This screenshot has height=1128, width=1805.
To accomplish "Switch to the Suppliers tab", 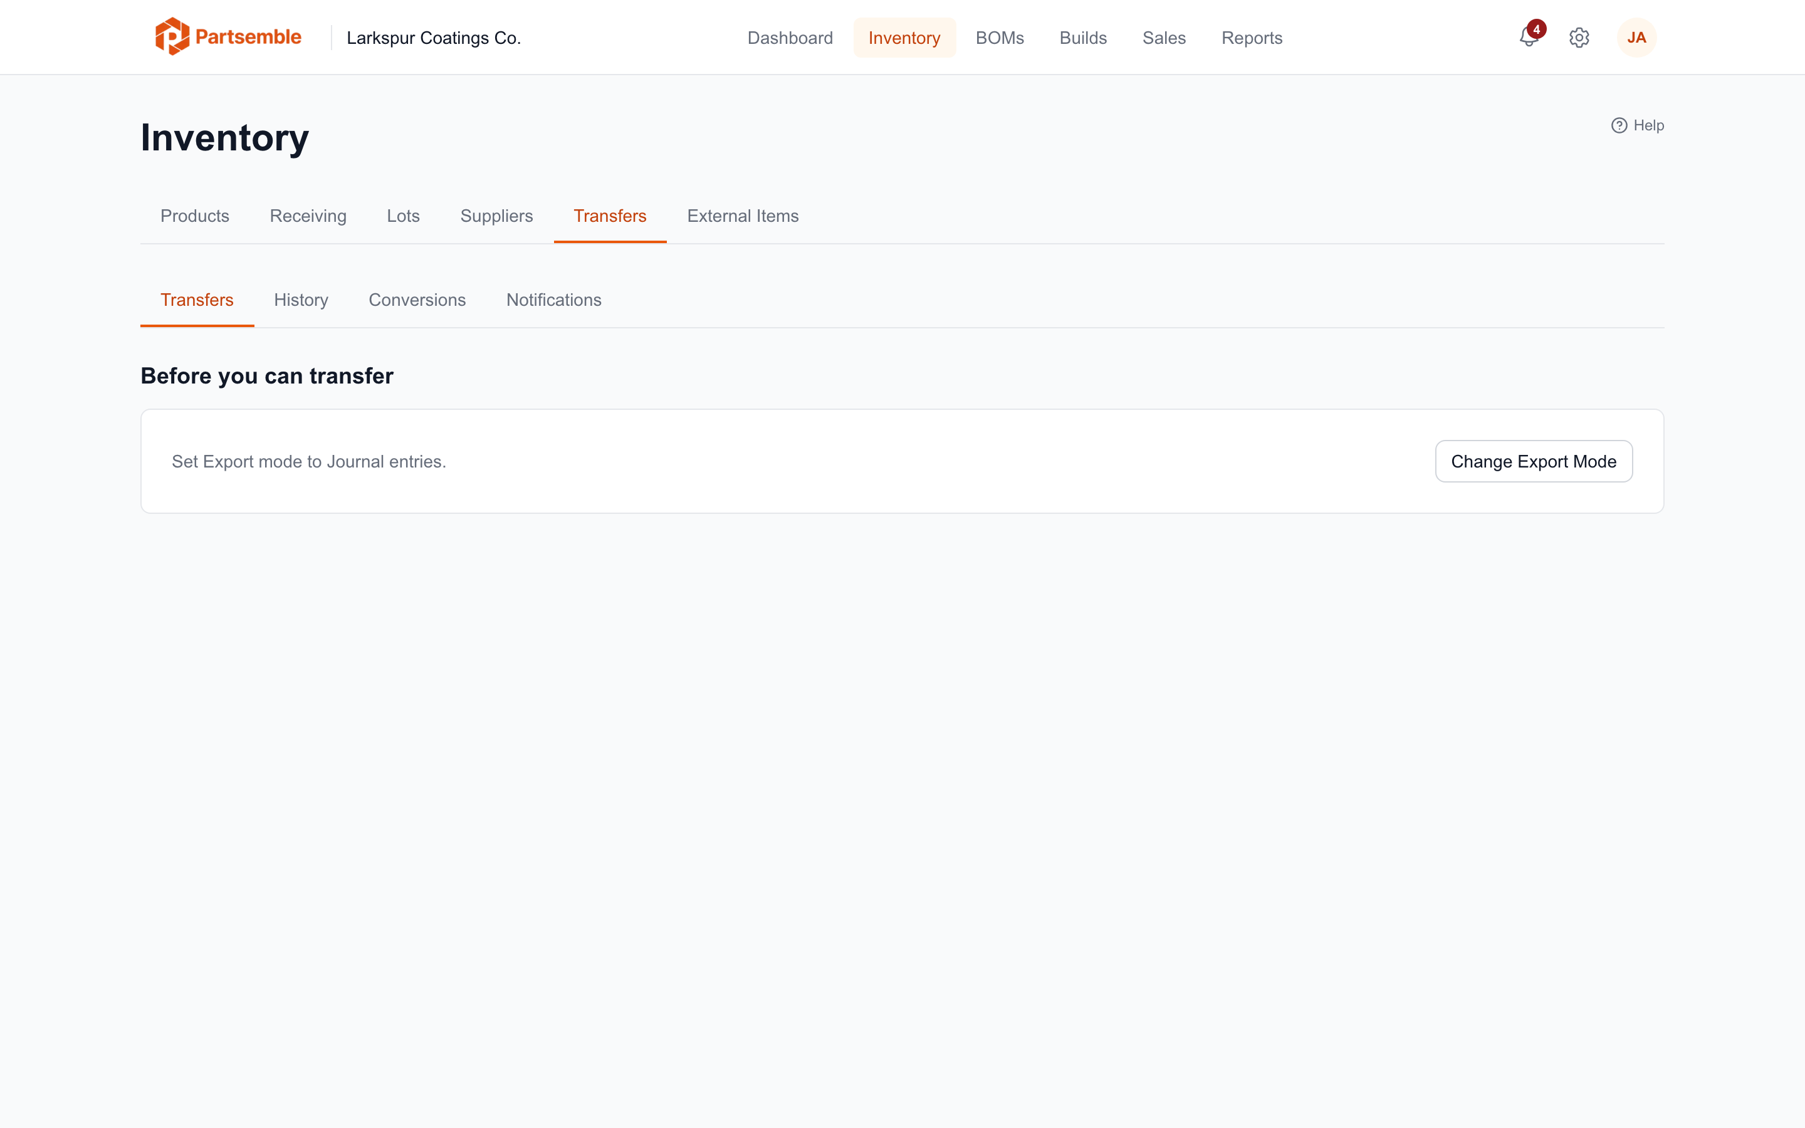I will [x=497, y=216].
